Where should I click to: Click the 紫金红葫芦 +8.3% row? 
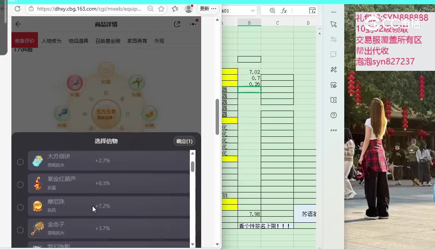(109, 183)
